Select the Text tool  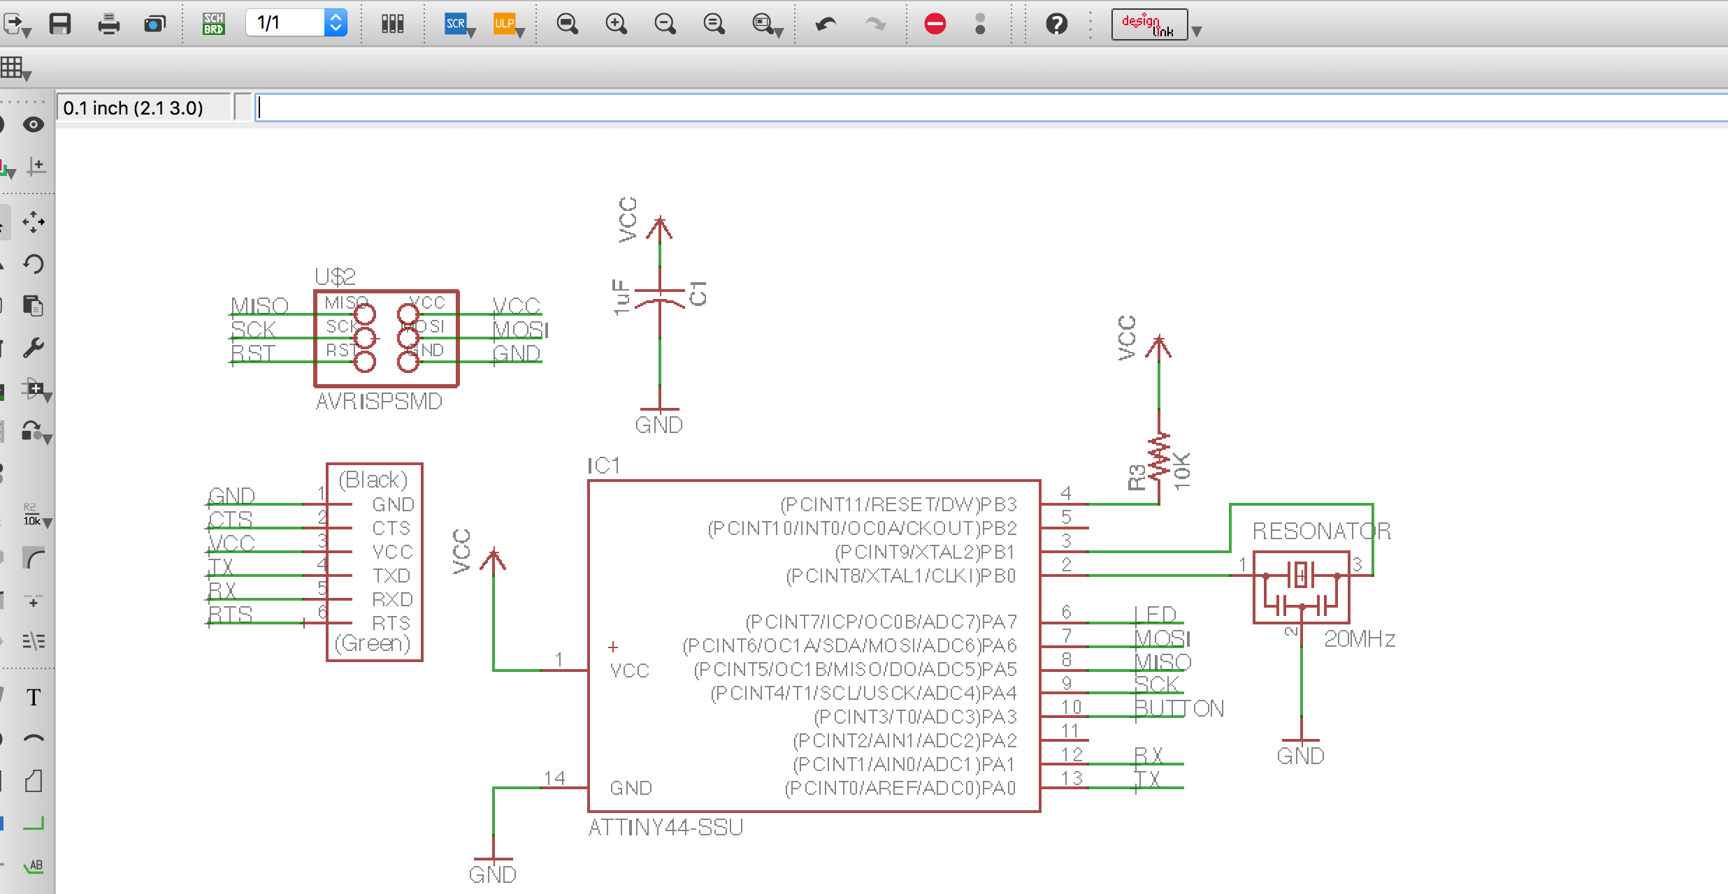(34, 697)
